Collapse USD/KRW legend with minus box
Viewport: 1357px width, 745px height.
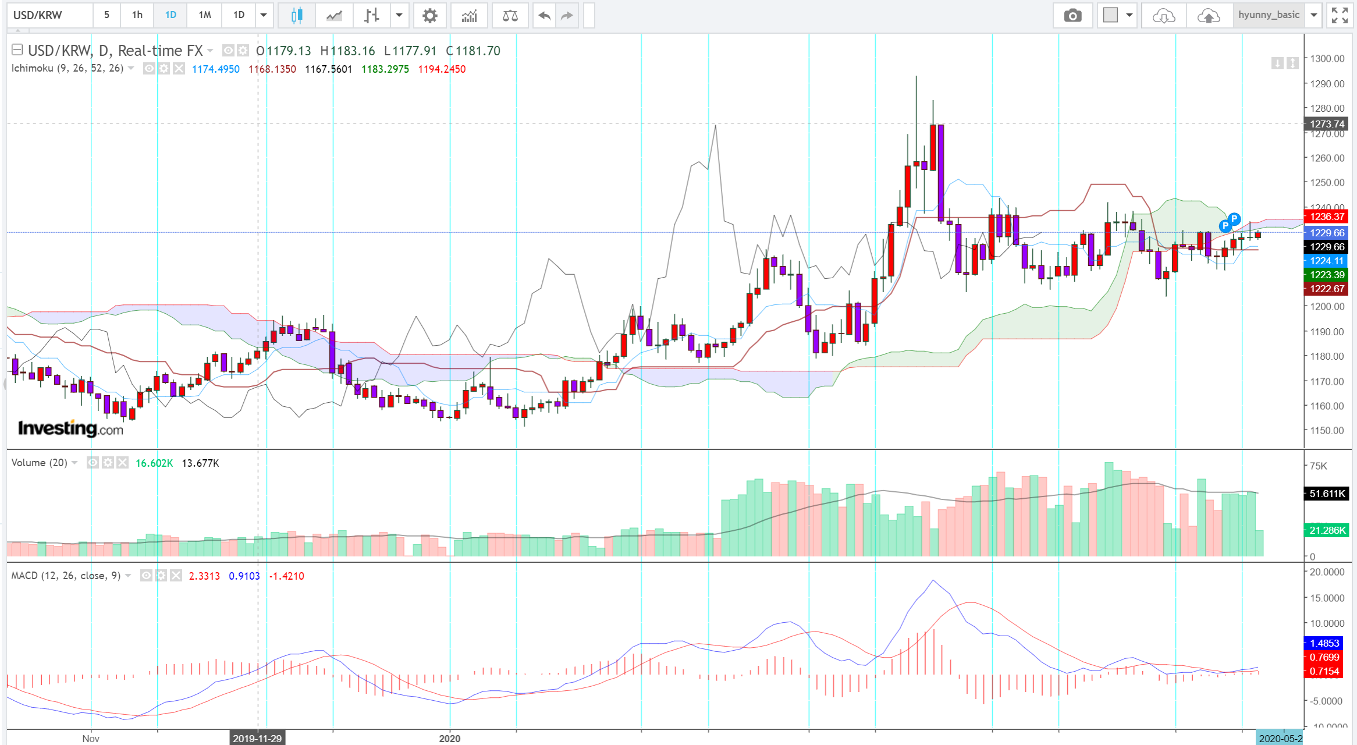pos(17,50)
